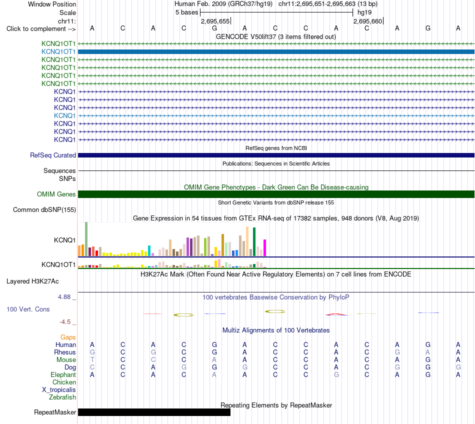Viewport: 475px width, 424px height.
Task: Click the 'Window Position' track label
Action: (x=52, y=4)
